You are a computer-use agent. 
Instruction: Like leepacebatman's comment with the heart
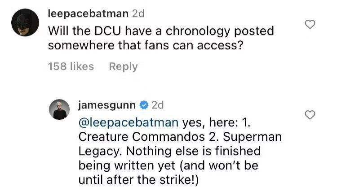coord(310,24)
